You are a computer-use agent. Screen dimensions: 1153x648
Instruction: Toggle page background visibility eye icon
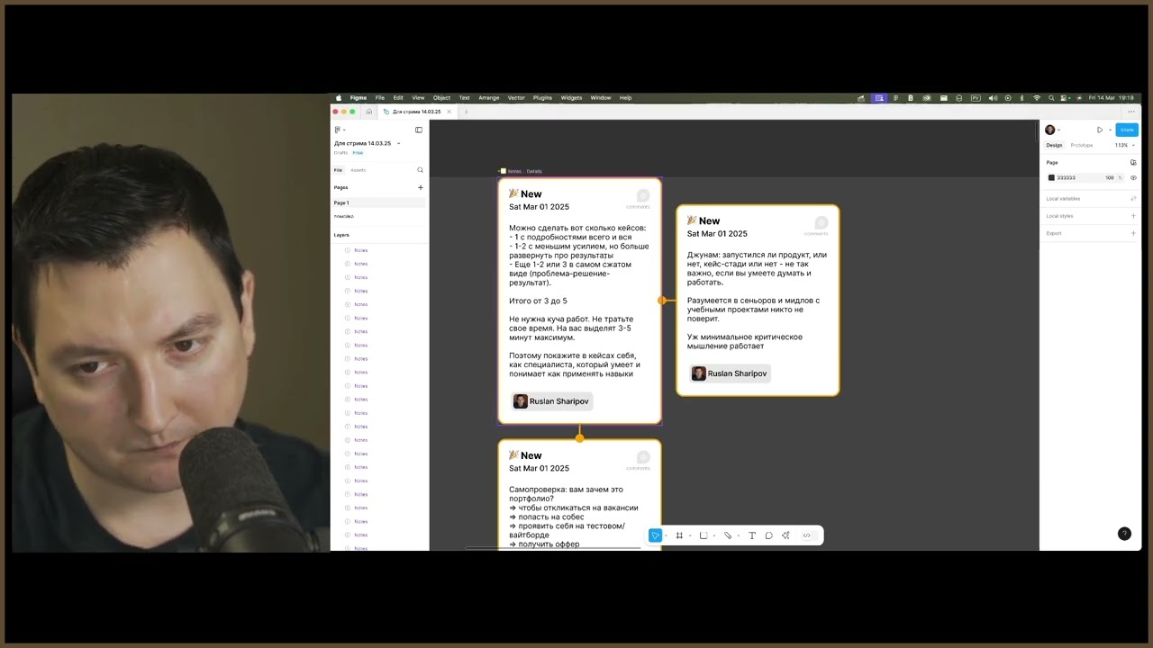(1133, 178)
